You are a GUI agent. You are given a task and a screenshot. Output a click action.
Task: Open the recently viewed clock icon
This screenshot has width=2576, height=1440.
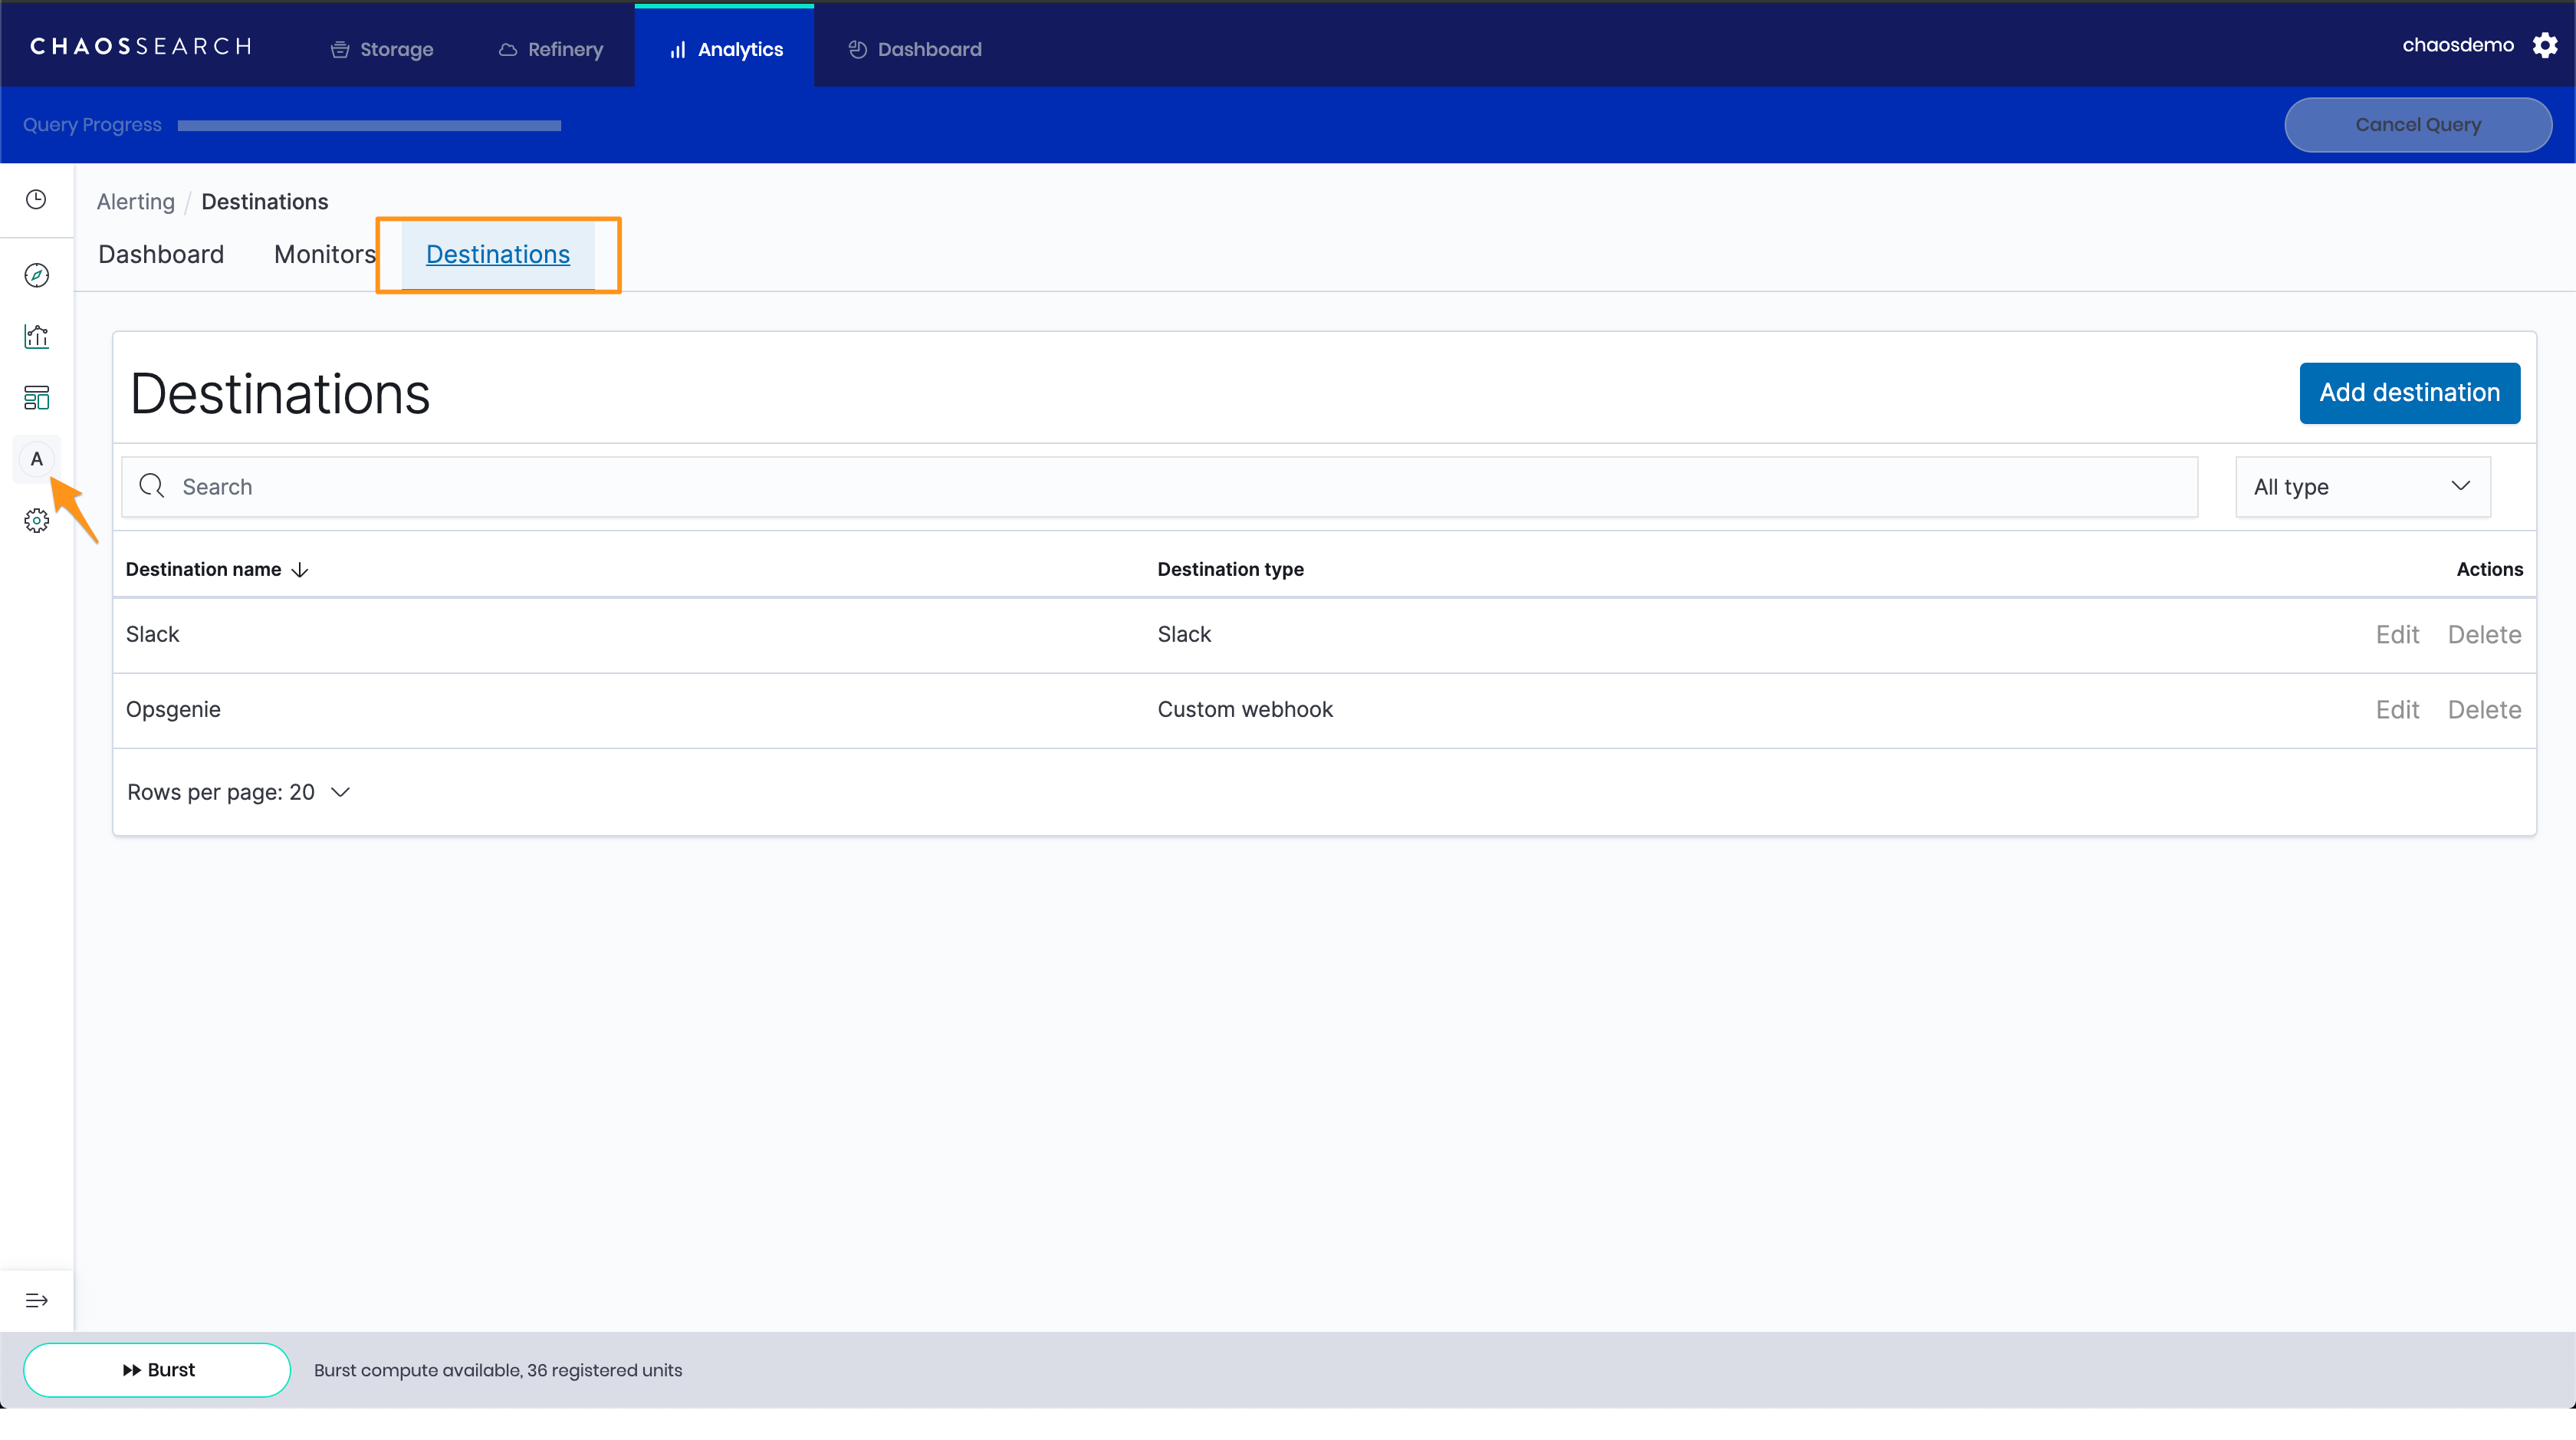click(x=36, y=200)
